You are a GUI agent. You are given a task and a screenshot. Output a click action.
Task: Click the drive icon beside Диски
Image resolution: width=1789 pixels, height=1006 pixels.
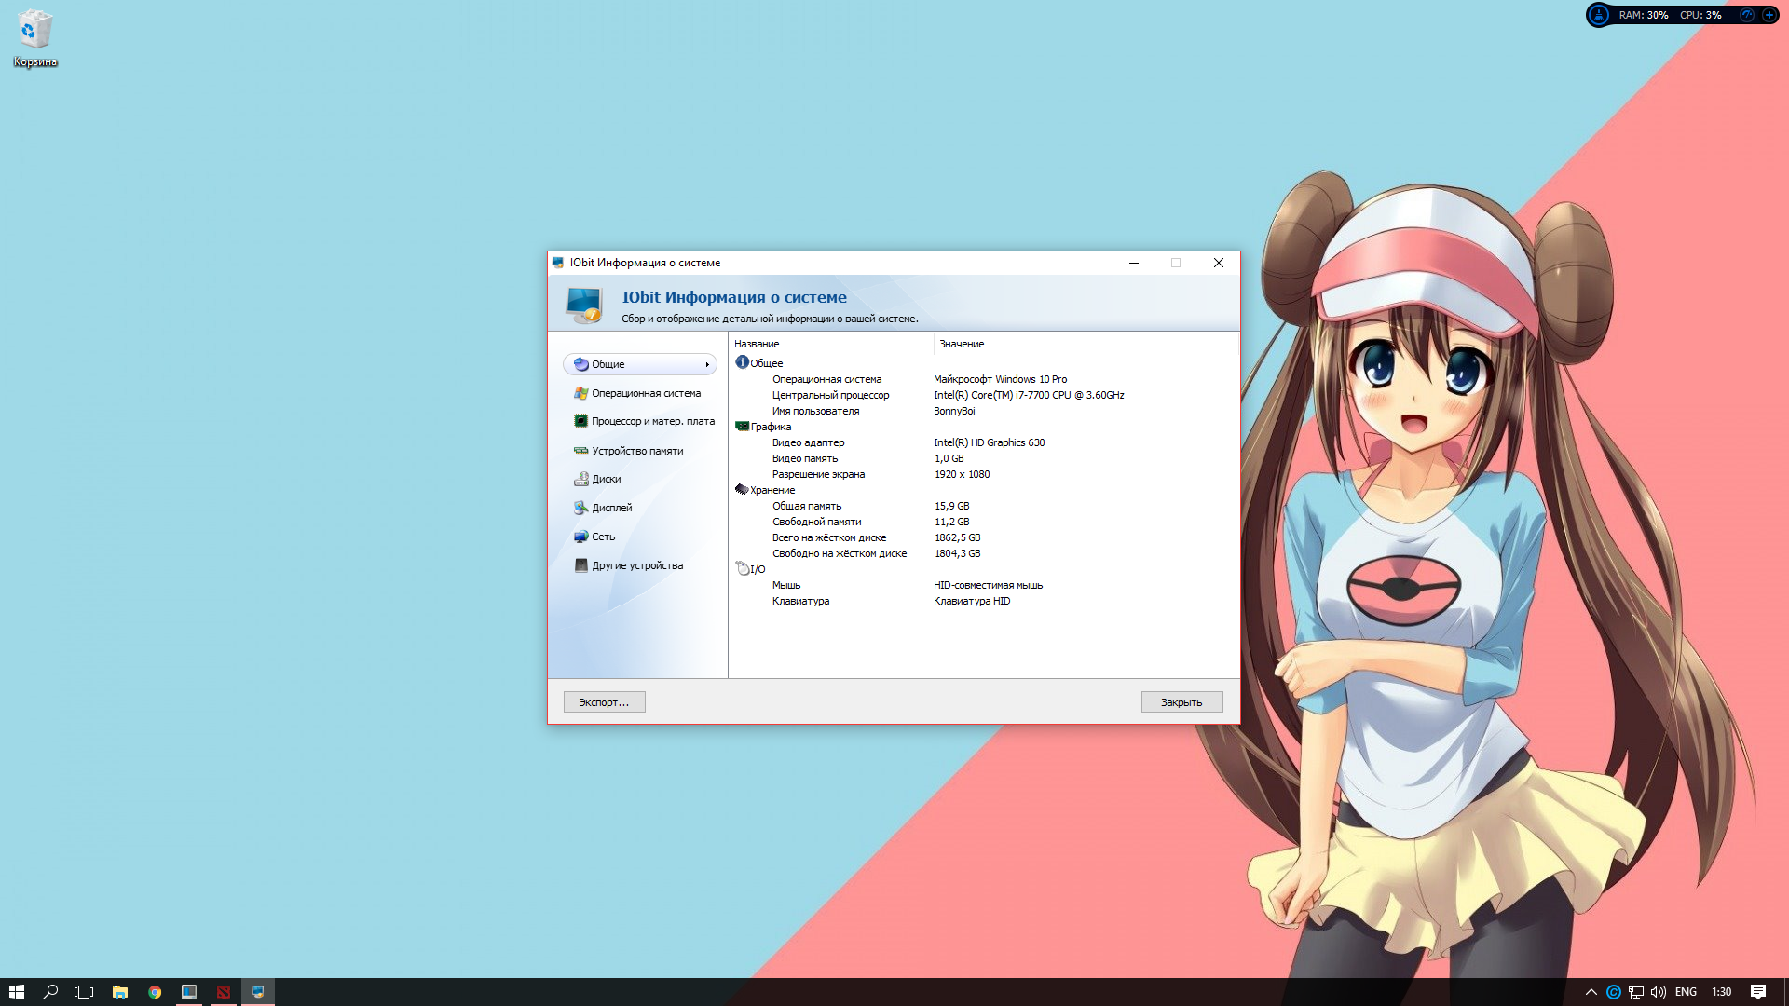[580, 479]
